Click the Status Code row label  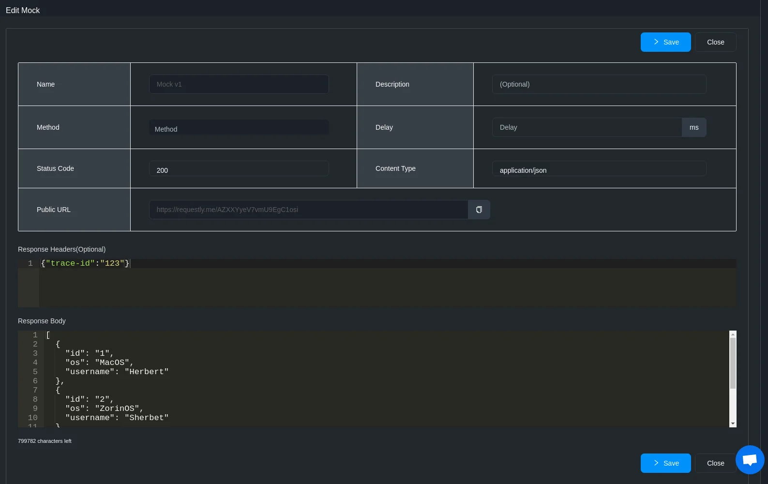(55, 168)
